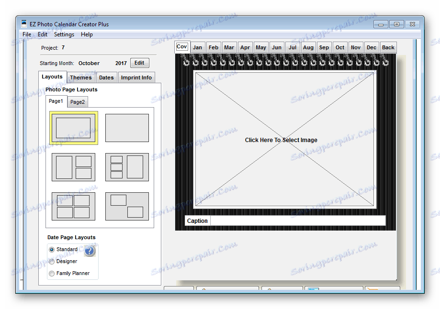Go to the May month tab

tap(261, 48)
